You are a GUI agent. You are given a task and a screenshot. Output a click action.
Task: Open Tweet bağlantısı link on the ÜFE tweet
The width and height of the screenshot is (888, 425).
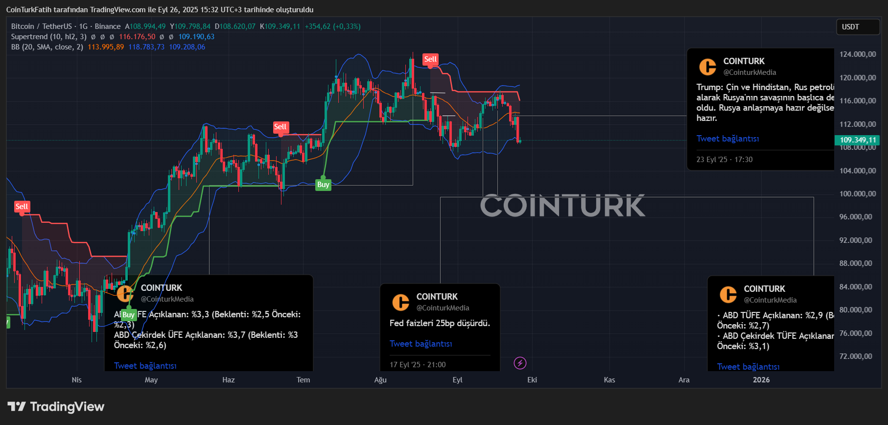pos(145,366)
